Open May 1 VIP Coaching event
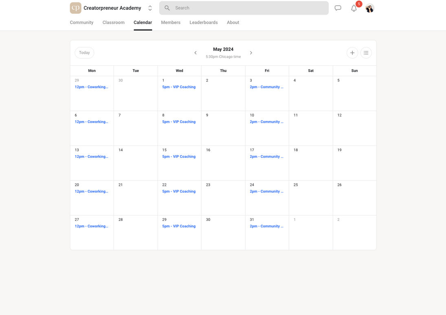Image resolution: width=446 pixels, height=315 pixels. [x=179, y=87]
